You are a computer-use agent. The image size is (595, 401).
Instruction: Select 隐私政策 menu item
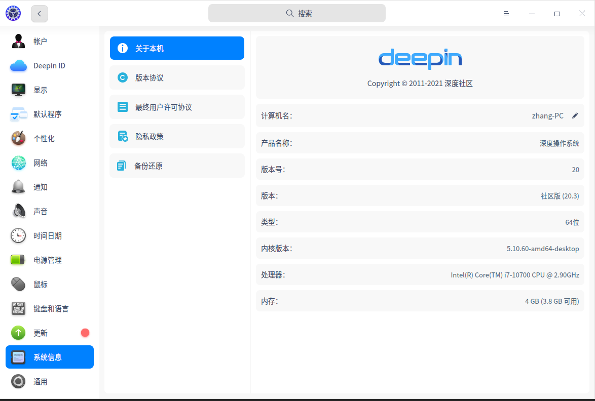point(177,136)
